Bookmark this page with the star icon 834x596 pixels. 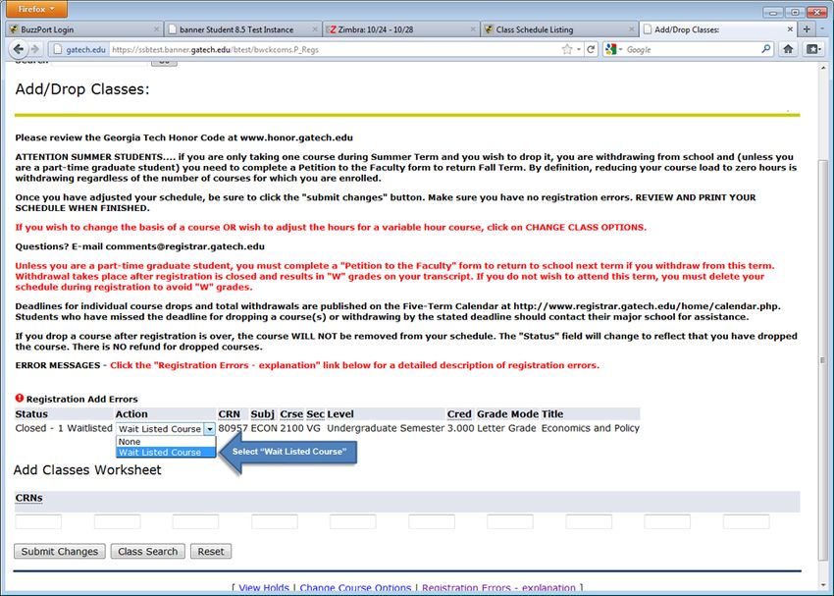coord(567,49)
